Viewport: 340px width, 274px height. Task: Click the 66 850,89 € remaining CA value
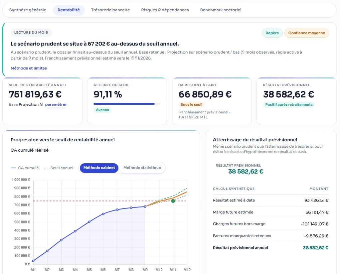click(x=205, y=94)
